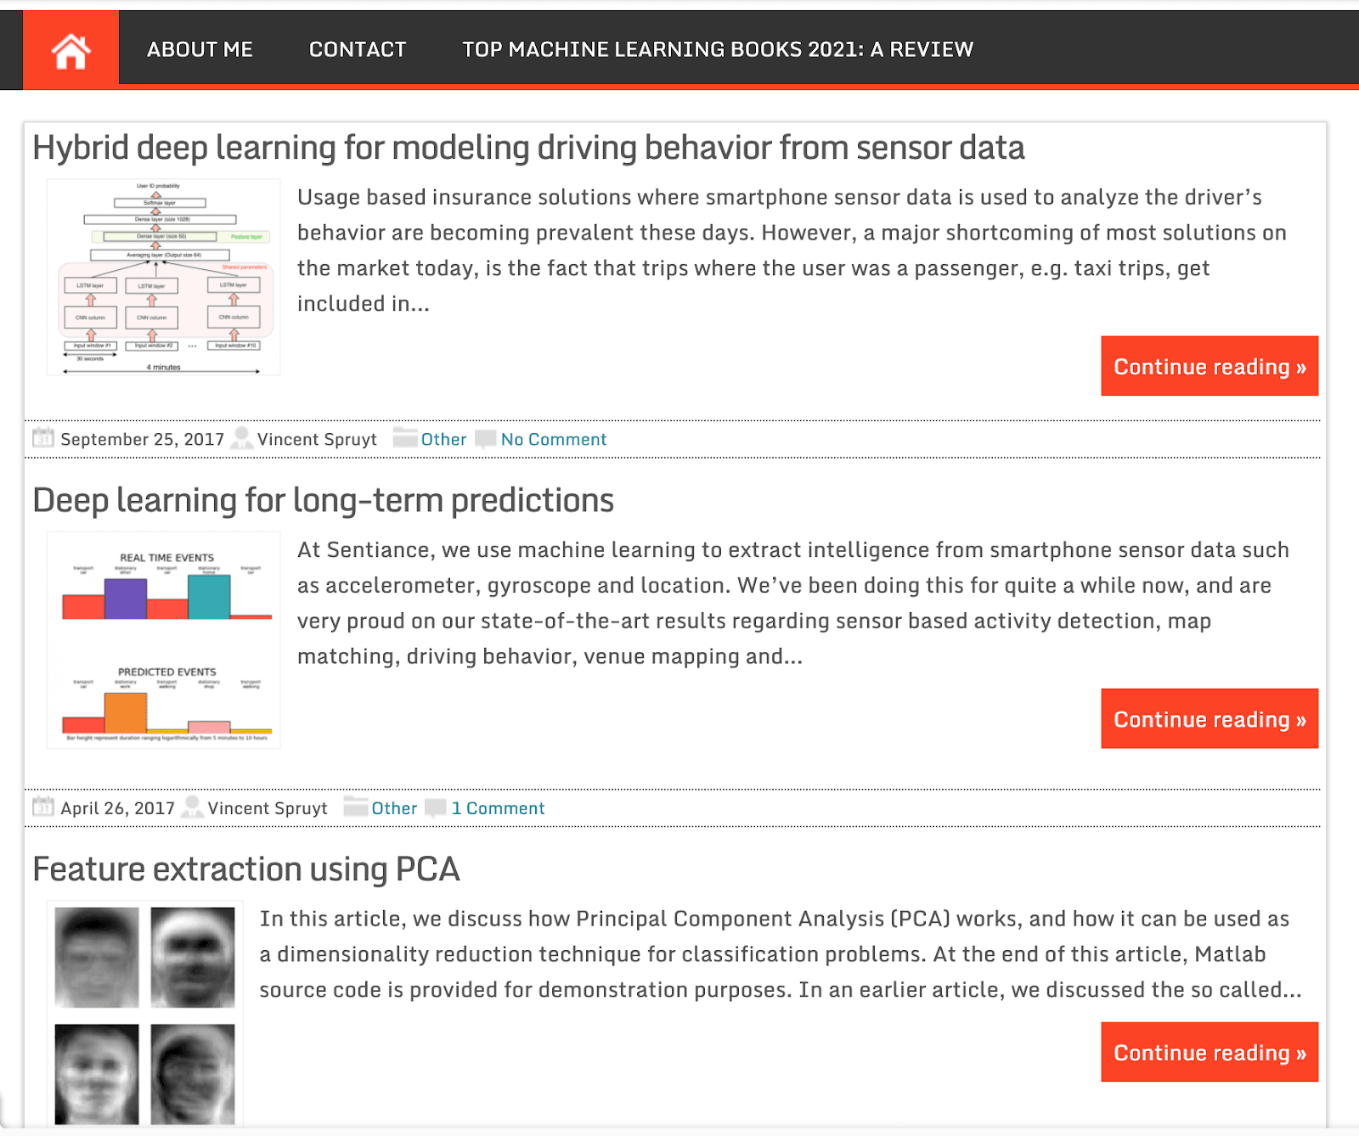1359x1136 pixels.
Task: Open the 1 Comment link
Action: click(498, 808)
